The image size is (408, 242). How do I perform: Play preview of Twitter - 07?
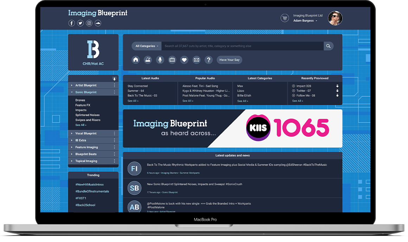tap(293, 91)
